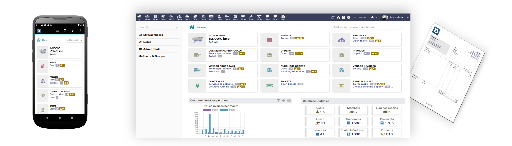Click the POS icon in top bar

283,17
